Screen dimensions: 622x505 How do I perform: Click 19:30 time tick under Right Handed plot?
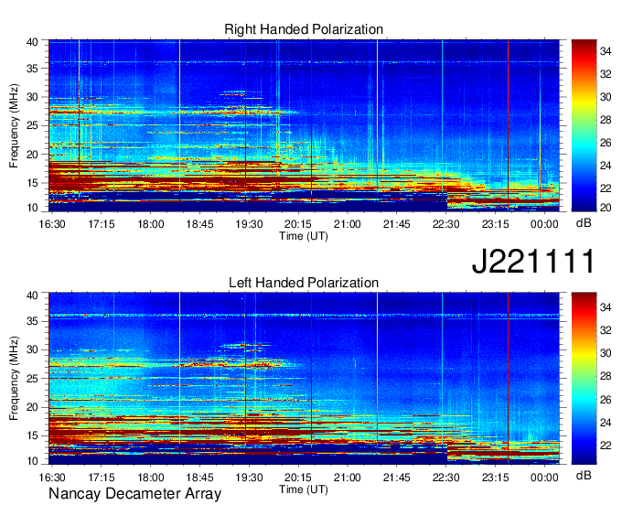pyautogui.click(x=249, y=224)
